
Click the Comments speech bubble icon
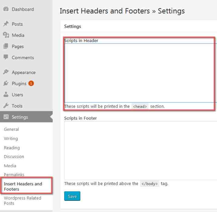click(6, 57)
